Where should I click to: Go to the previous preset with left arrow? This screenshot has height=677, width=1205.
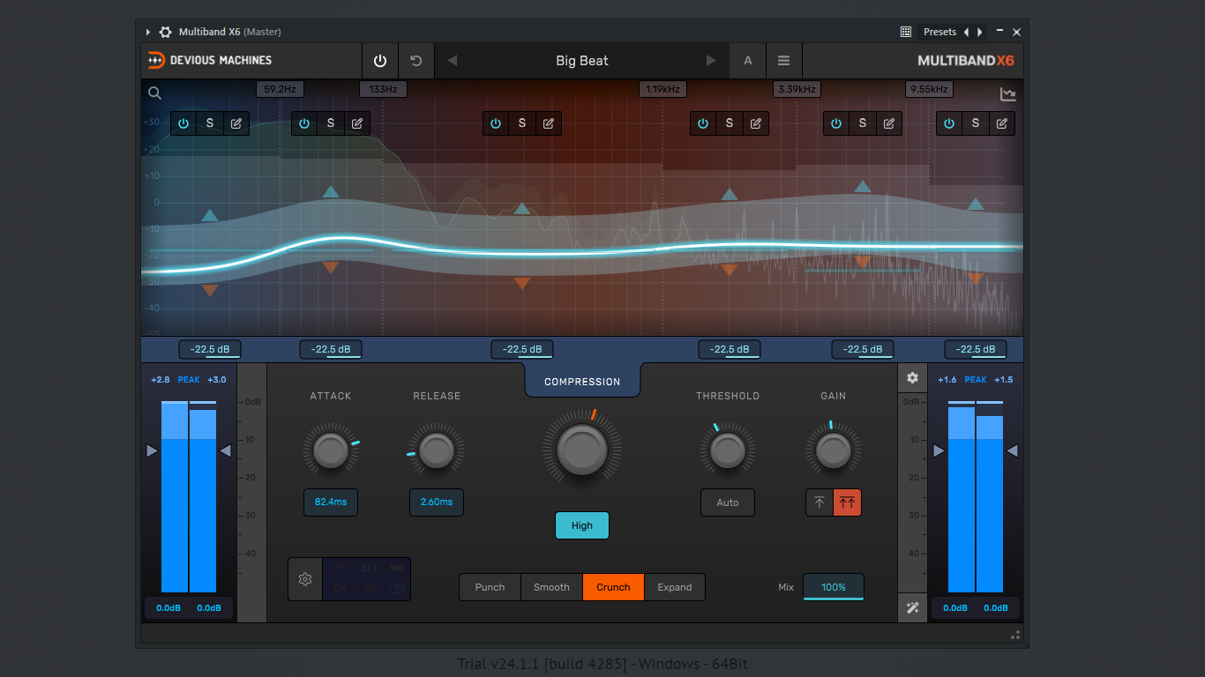[453, 61]
